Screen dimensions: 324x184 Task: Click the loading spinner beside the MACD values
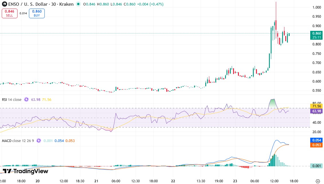click(39, 141)
